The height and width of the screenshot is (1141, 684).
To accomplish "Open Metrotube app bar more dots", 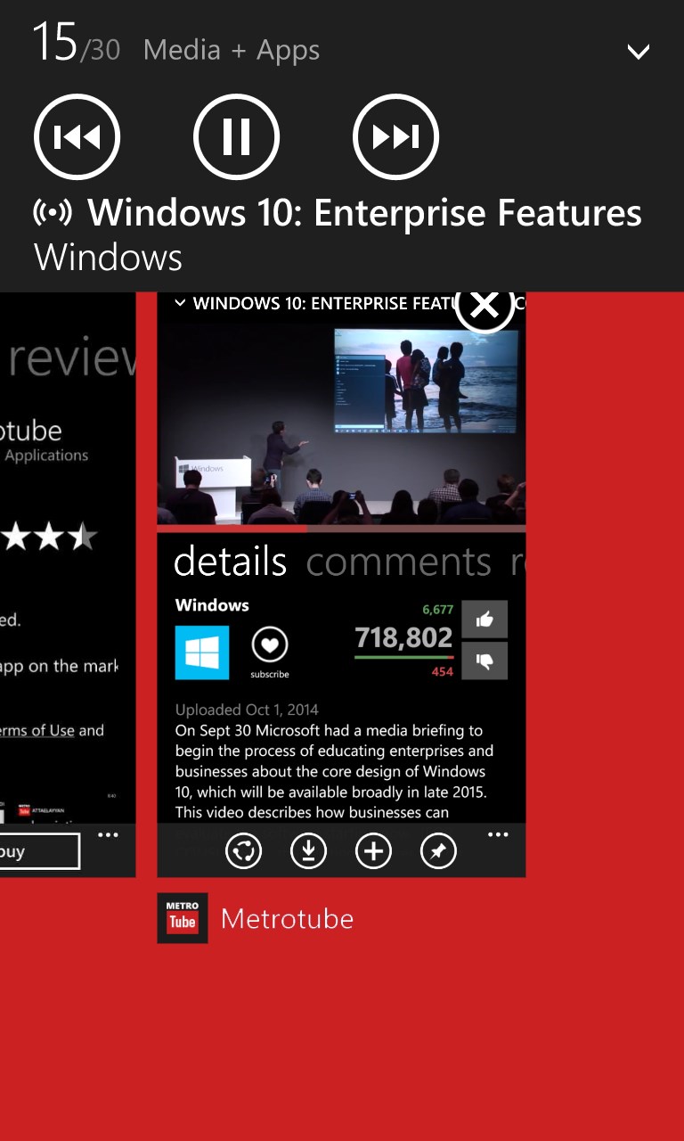I will tap(498, 835).
